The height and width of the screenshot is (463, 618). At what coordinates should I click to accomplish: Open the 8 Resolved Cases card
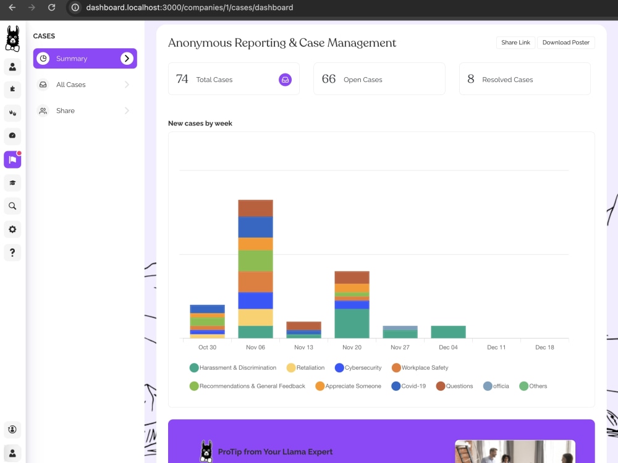pyautogui.click(x=525, y=79)
